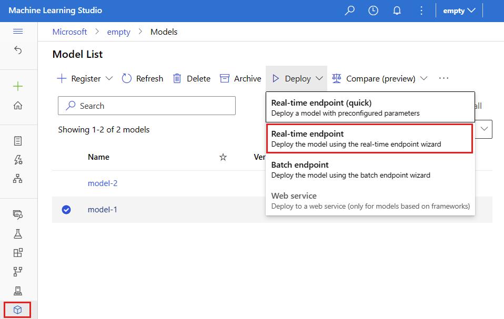Open Models cube icon in sidebar
Viewport: 504px width, 319px height.
pyautogui.click(x=18, y=310)
